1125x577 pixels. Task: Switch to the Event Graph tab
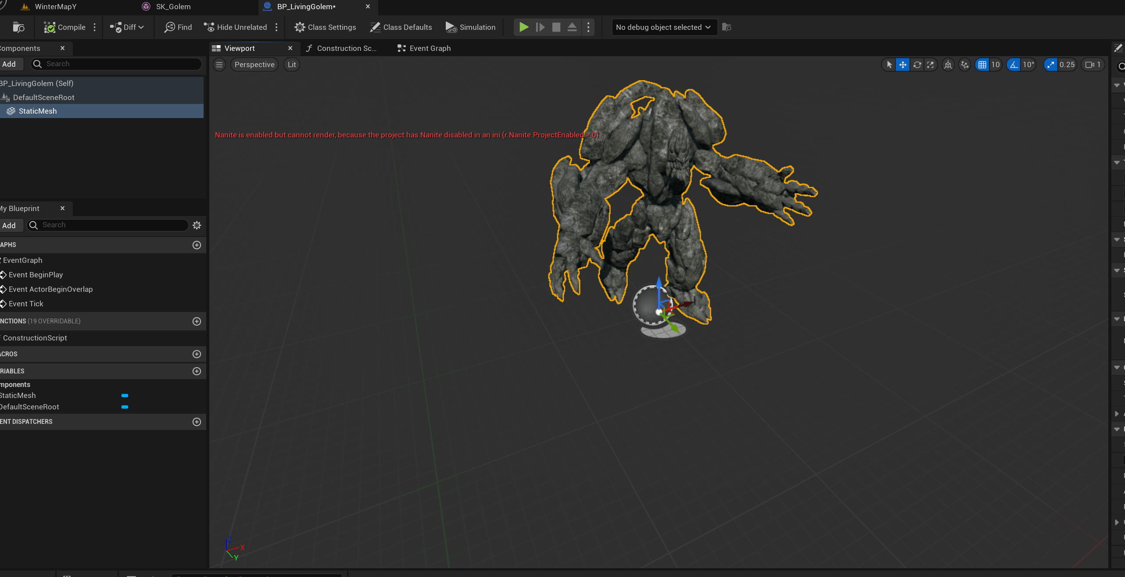coord(424,48)
